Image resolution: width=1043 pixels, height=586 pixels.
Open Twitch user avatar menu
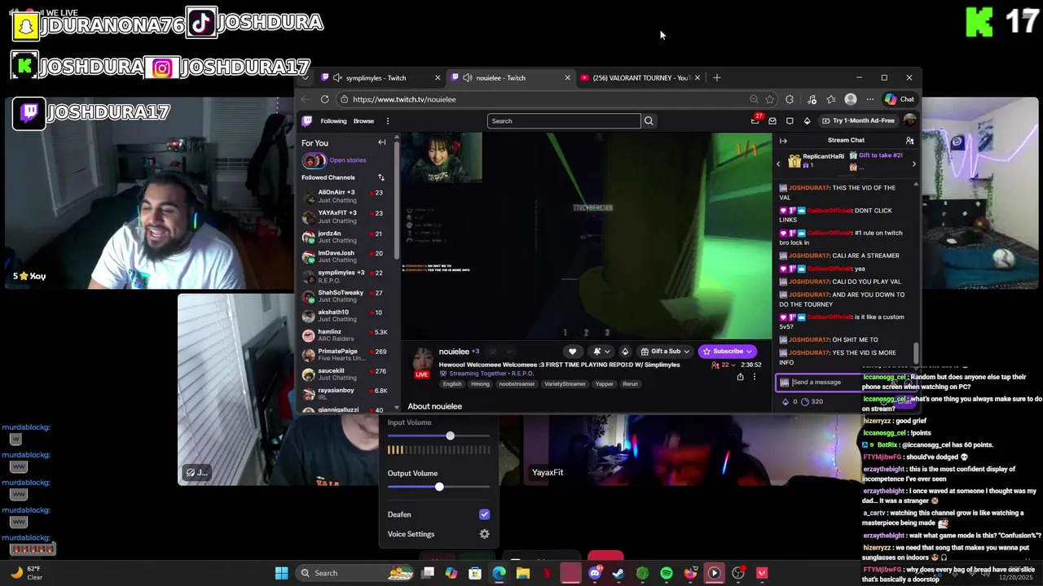tap(909, 120)
